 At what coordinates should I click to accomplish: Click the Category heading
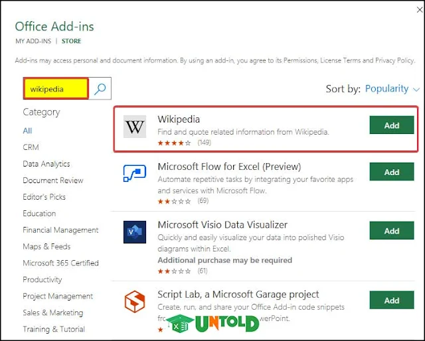click(x=41, y=112)
